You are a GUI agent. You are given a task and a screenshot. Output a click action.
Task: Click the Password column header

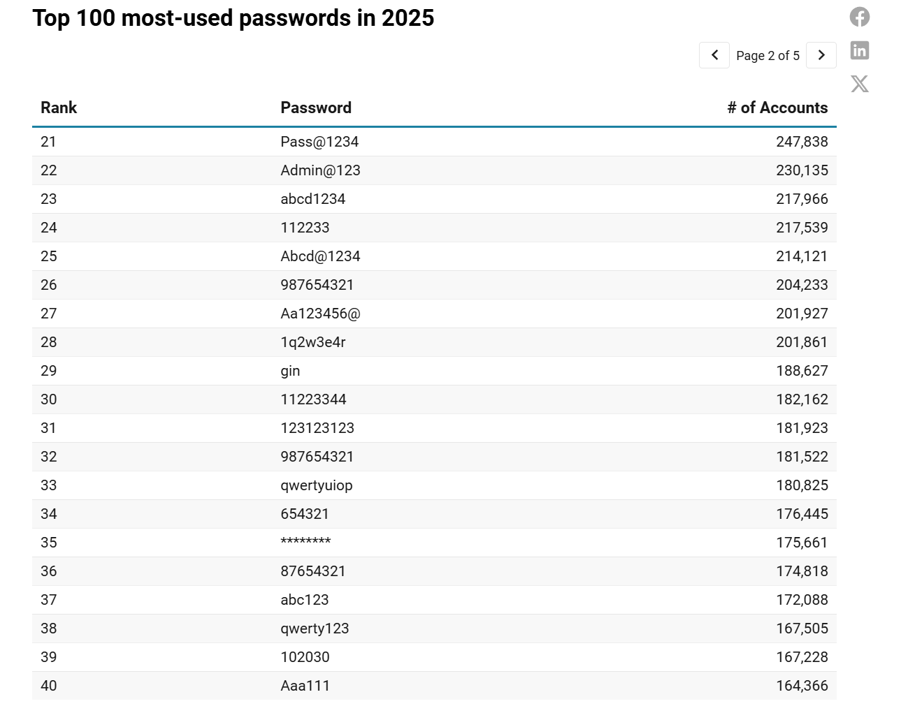tap(316, 108)
